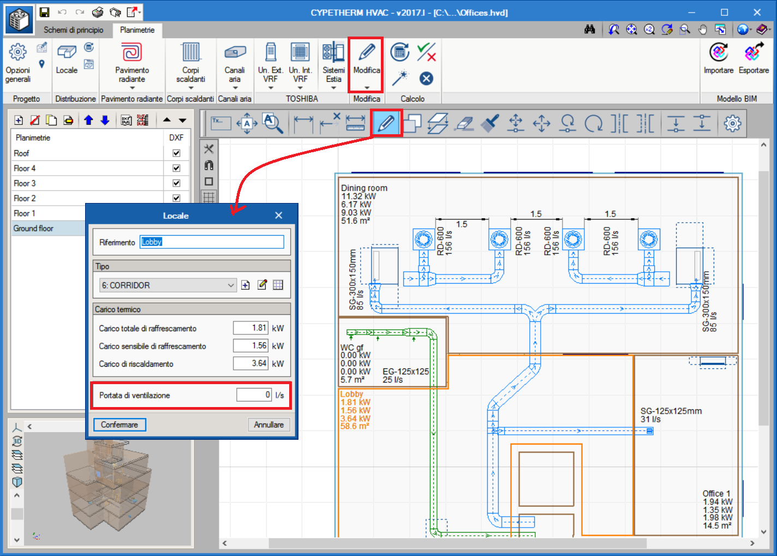
Task: Click the Confermare button
Action: (x=119, y=425)
